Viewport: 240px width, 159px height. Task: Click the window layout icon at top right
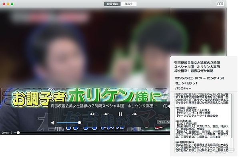(x=220, y=4)
